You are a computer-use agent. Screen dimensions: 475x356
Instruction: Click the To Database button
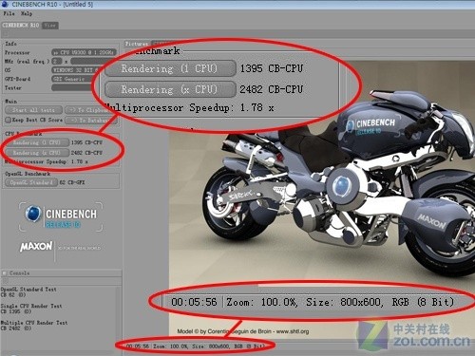pos(90,120)
